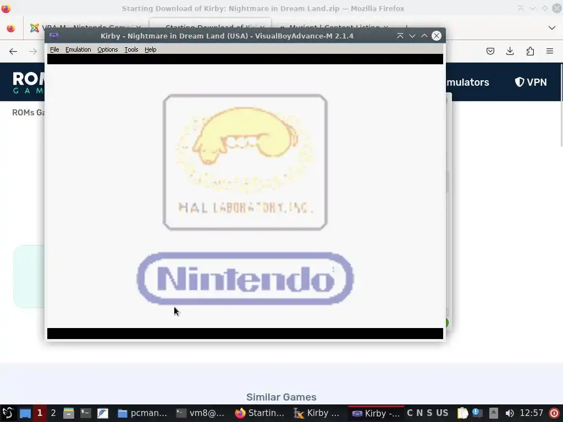Click the C N S keyboard lock indicator
Image resolution: width=563 pixels, height=422 pixels.
[x=420, y=413]
